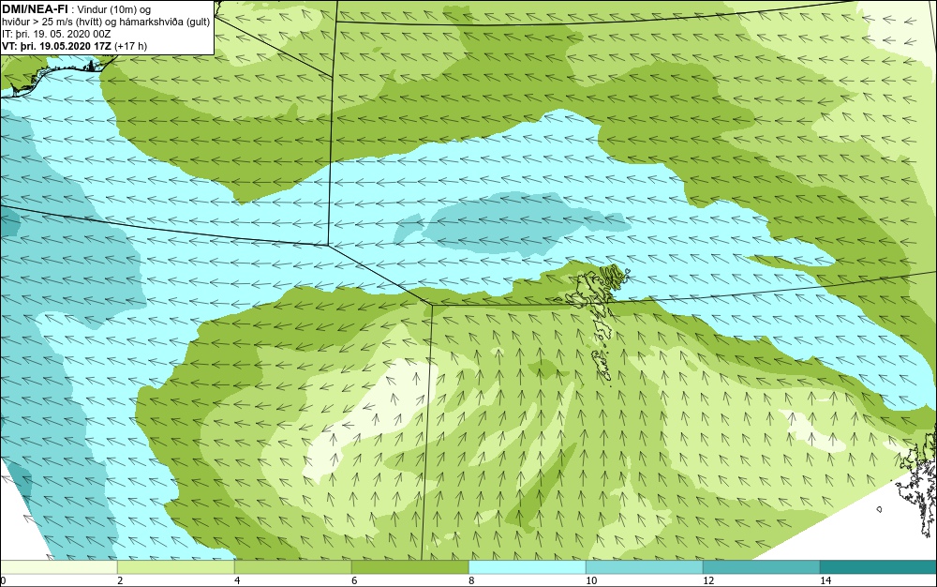937x587 pixels.
Task: Click the legend label 2
Action: coord(120,581)
